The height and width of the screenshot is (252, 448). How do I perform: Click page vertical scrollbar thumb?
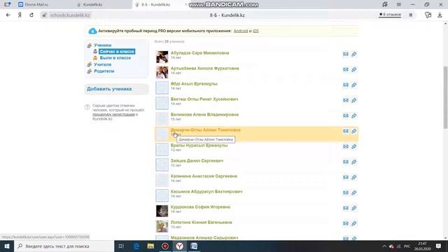click(445, 97)
